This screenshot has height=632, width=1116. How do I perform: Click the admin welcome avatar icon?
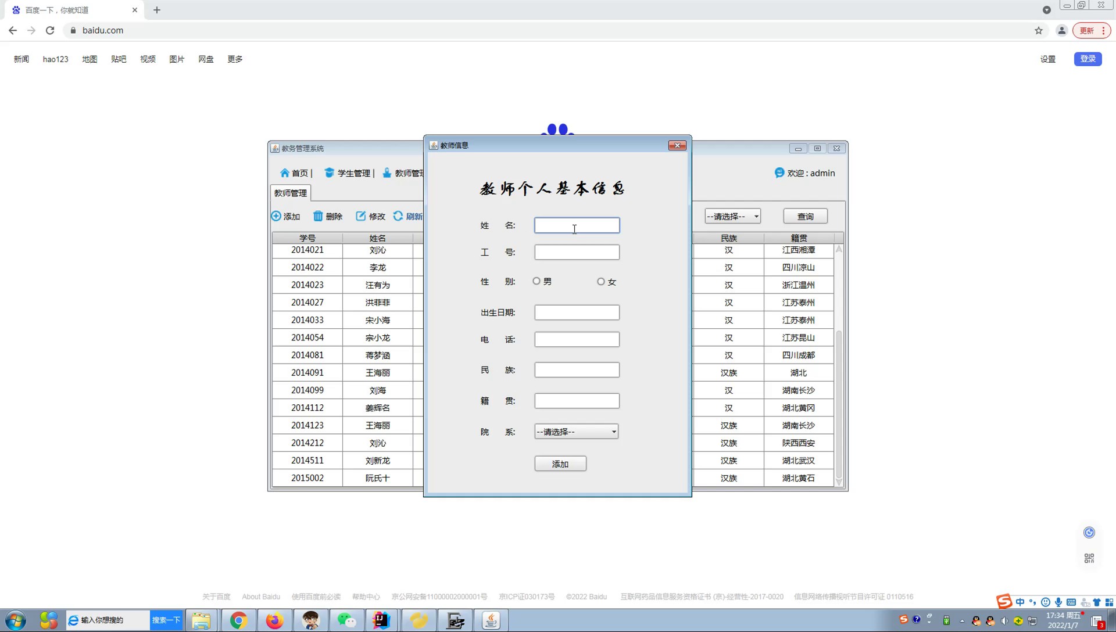click(779, 173)
